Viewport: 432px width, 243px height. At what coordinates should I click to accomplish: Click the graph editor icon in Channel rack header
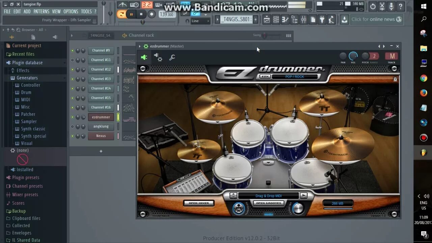[289, 35]
